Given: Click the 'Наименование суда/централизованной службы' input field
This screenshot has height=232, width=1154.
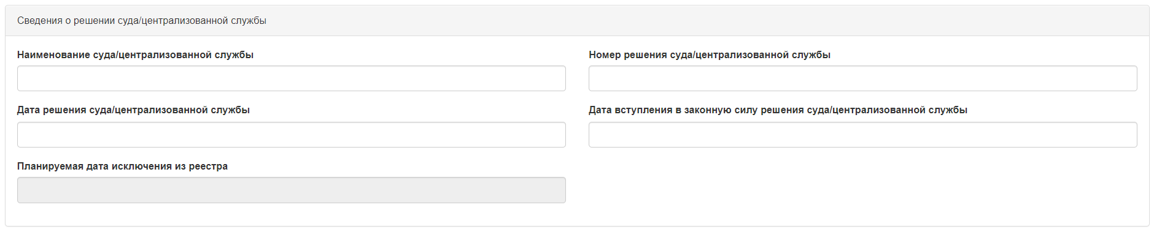Looking at the screenshot, I should (x=292, y=78).
